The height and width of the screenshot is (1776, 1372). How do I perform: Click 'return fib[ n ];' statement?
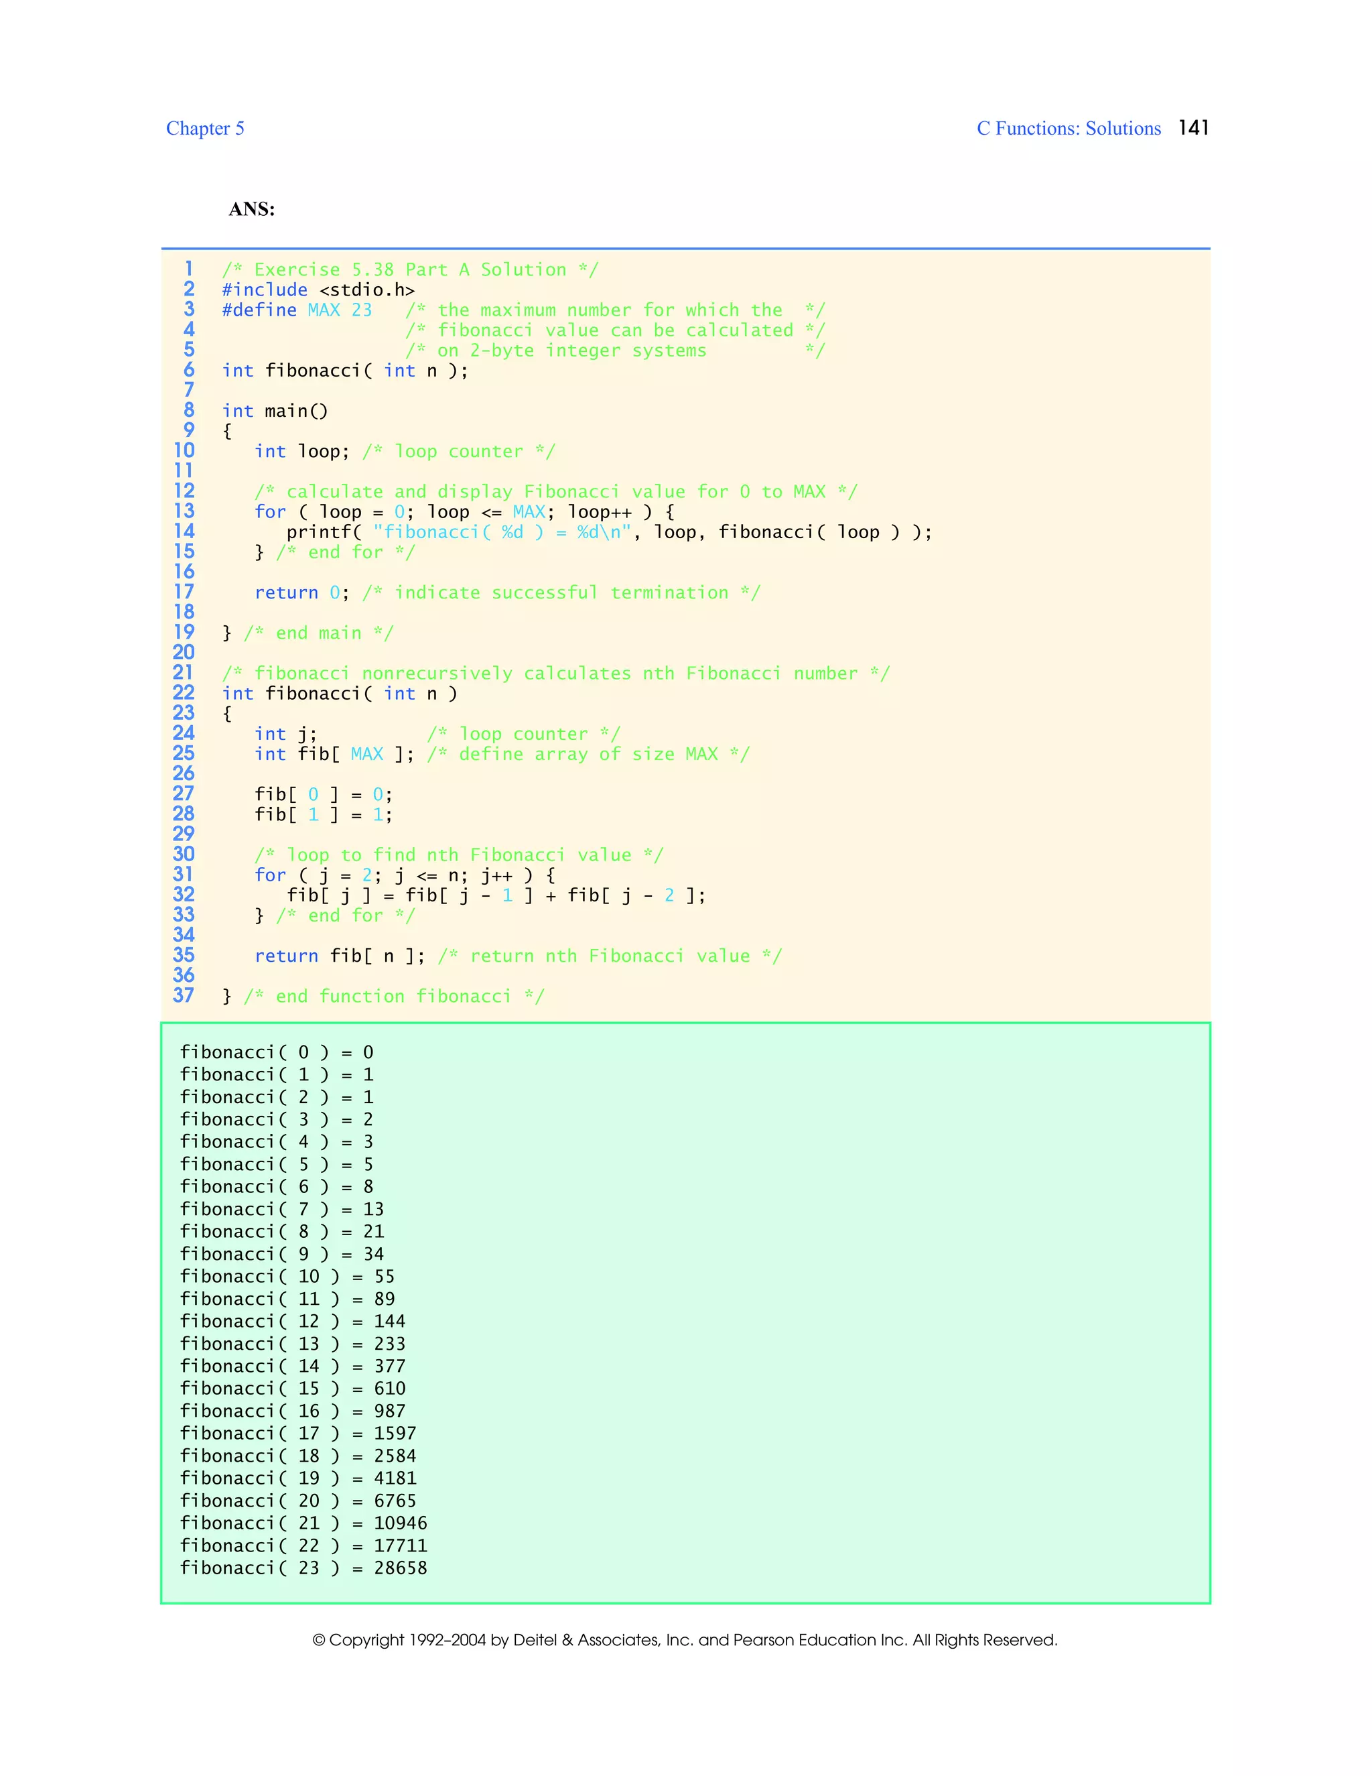[x=339, y=956]
